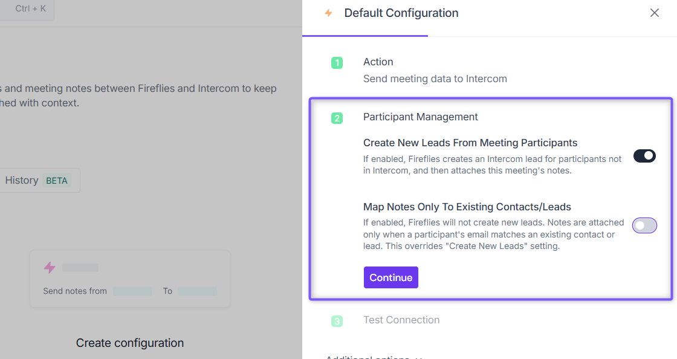This screenshot has width=677, height=359.
Task: Click the description starting "If enabled, Fireflies creates"
Action: pyautogui.click(x=492, y=165)
